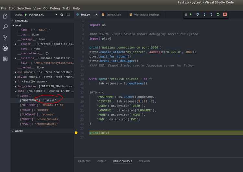Switch to the test.py editor tab

pos(85,15)
